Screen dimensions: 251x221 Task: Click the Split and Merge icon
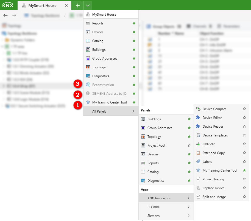click(x=198, y=197)
